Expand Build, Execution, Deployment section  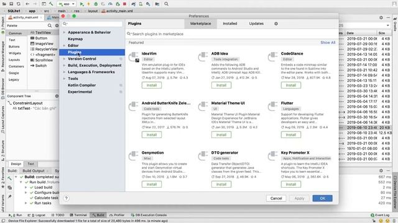tap(64, 65)
